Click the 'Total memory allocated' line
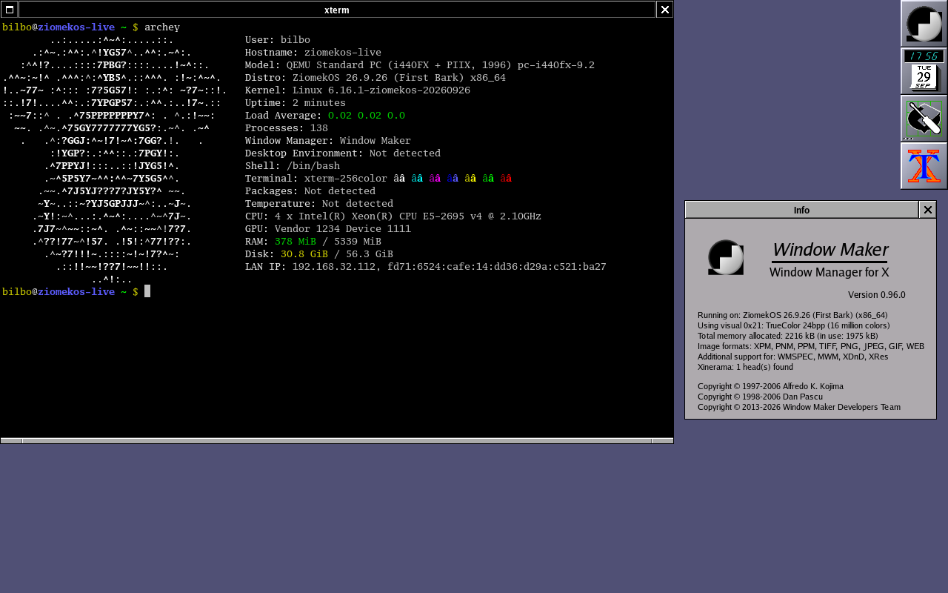 [788, 336]
